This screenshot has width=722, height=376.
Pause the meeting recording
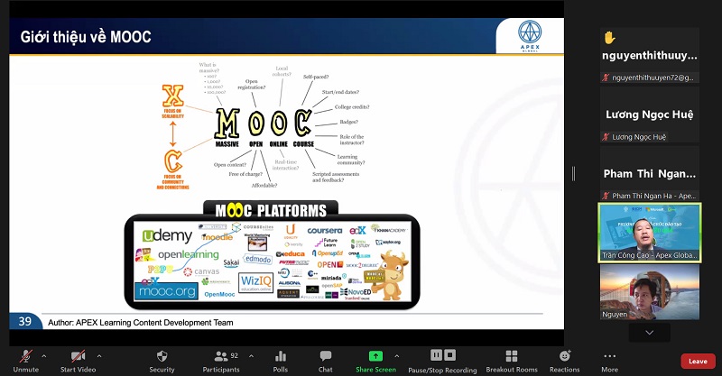coord(436,355)
